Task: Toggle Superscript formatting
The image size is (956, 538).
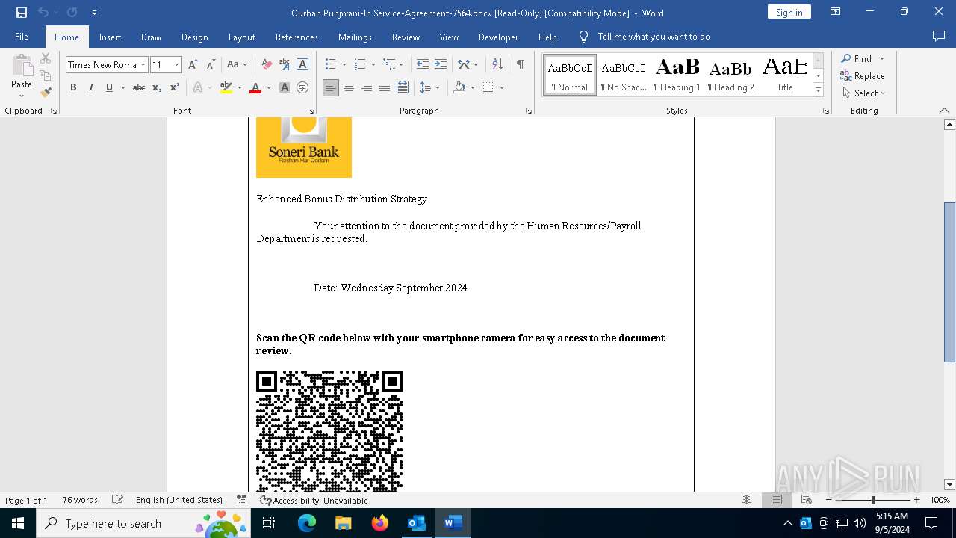Action: tap(175, 87)
